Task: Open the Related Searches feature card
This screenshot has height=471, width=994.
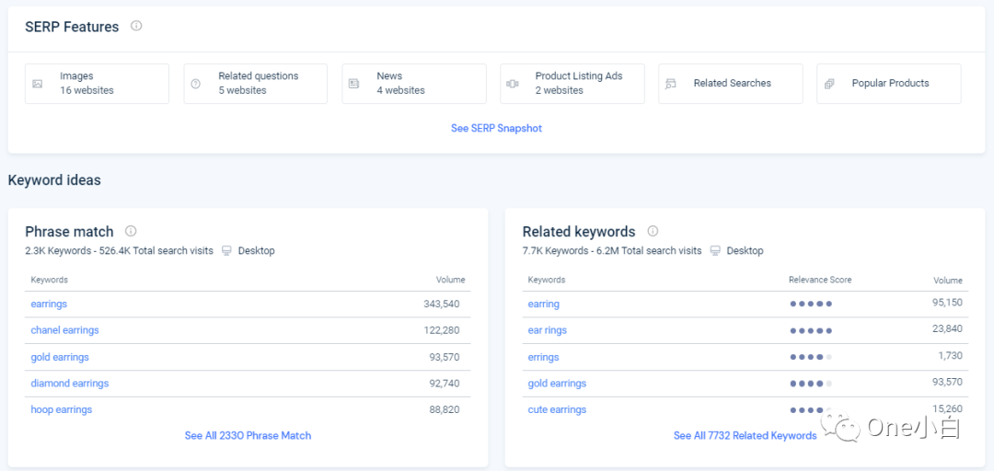Action: (731, 83)
